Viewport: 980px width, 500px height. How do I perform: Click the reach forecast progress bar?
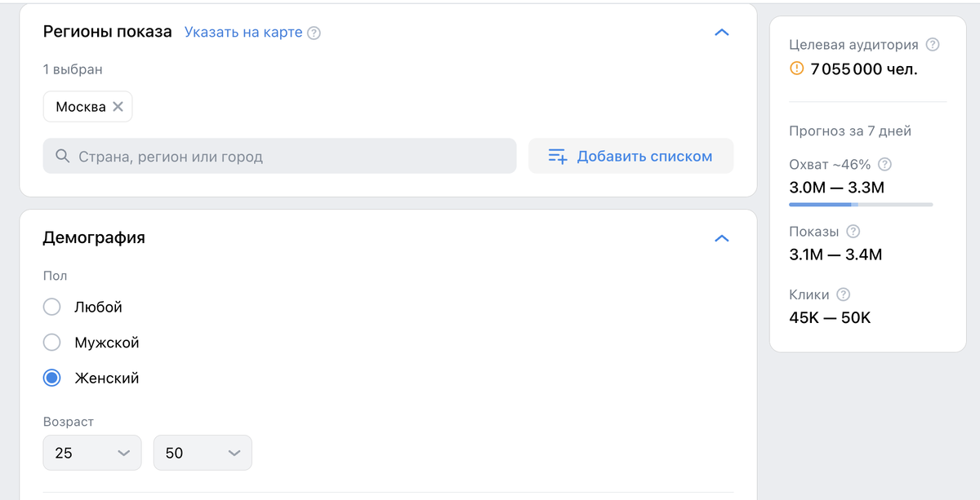pyautogui.click(x=861, y=205)
